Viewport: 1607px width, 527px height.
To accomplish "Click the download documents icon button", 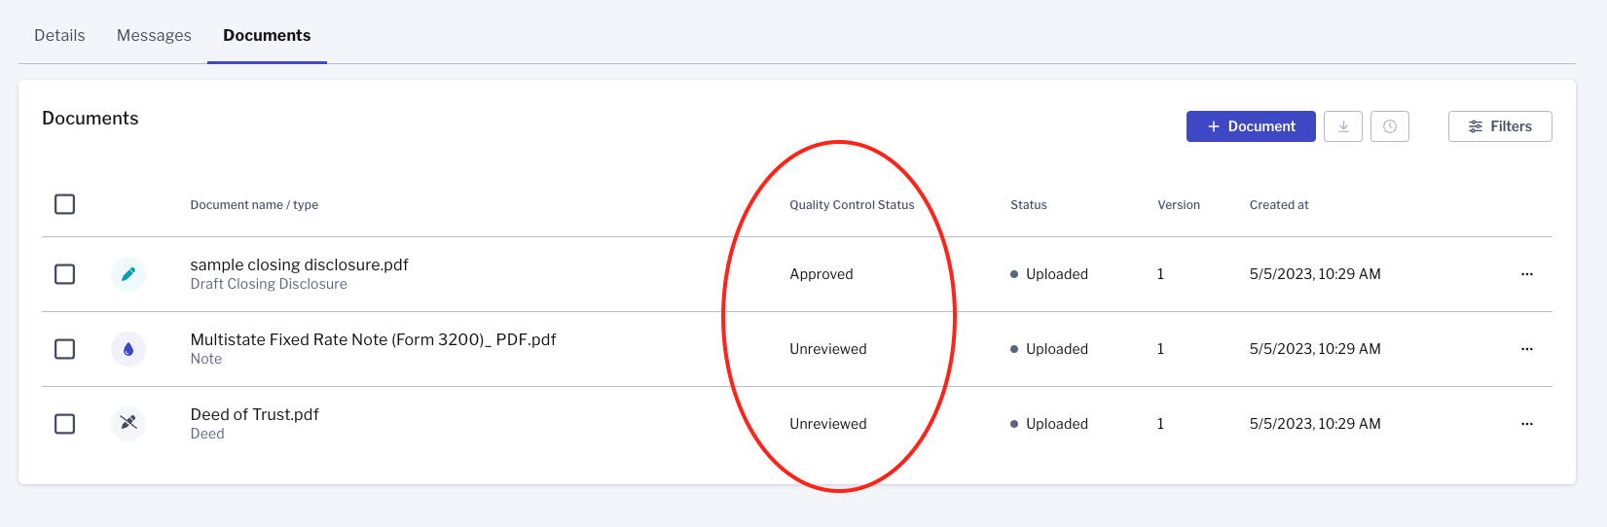I will pyautogui.click(x=1343, y=126).
